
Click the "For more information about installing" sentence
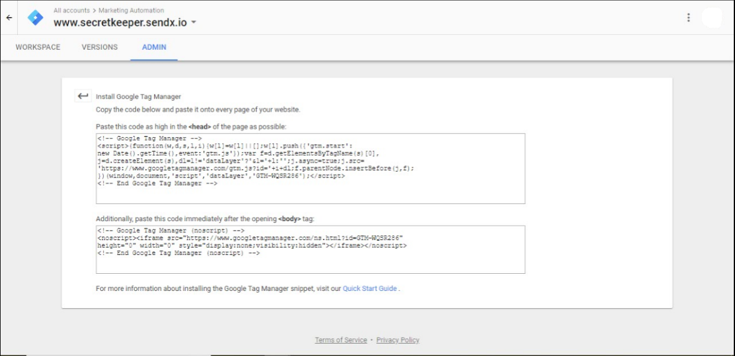(248, 289)
